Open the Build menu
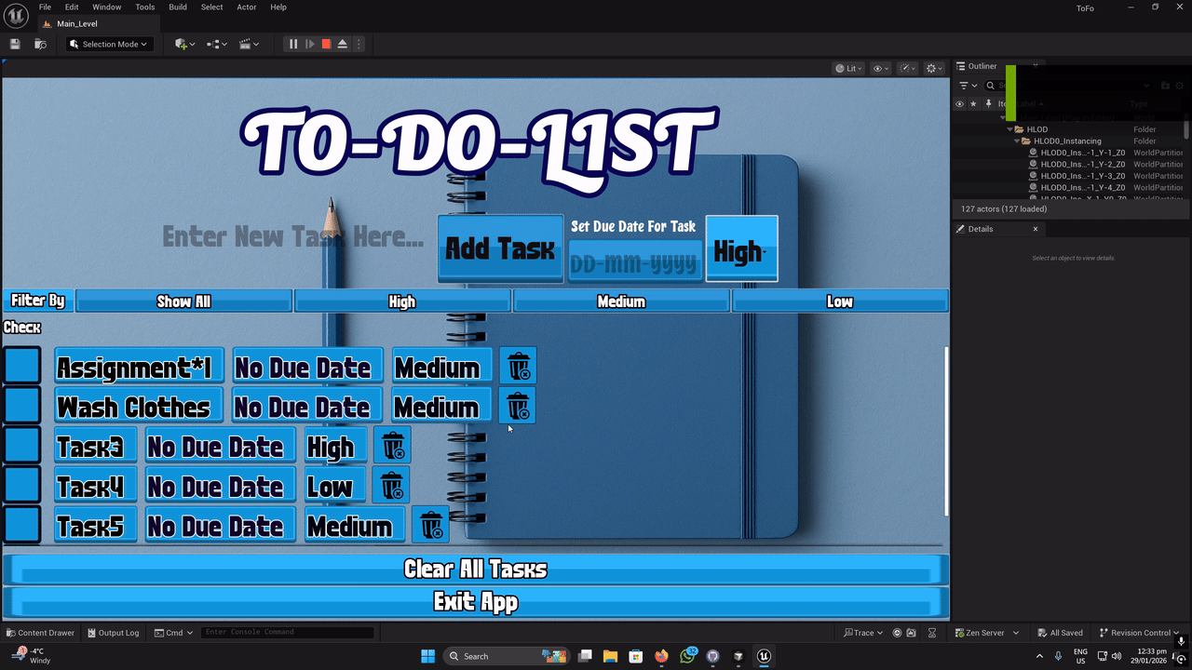The image size is (1192, 670). pyautogui.click(x=178, y=7)
